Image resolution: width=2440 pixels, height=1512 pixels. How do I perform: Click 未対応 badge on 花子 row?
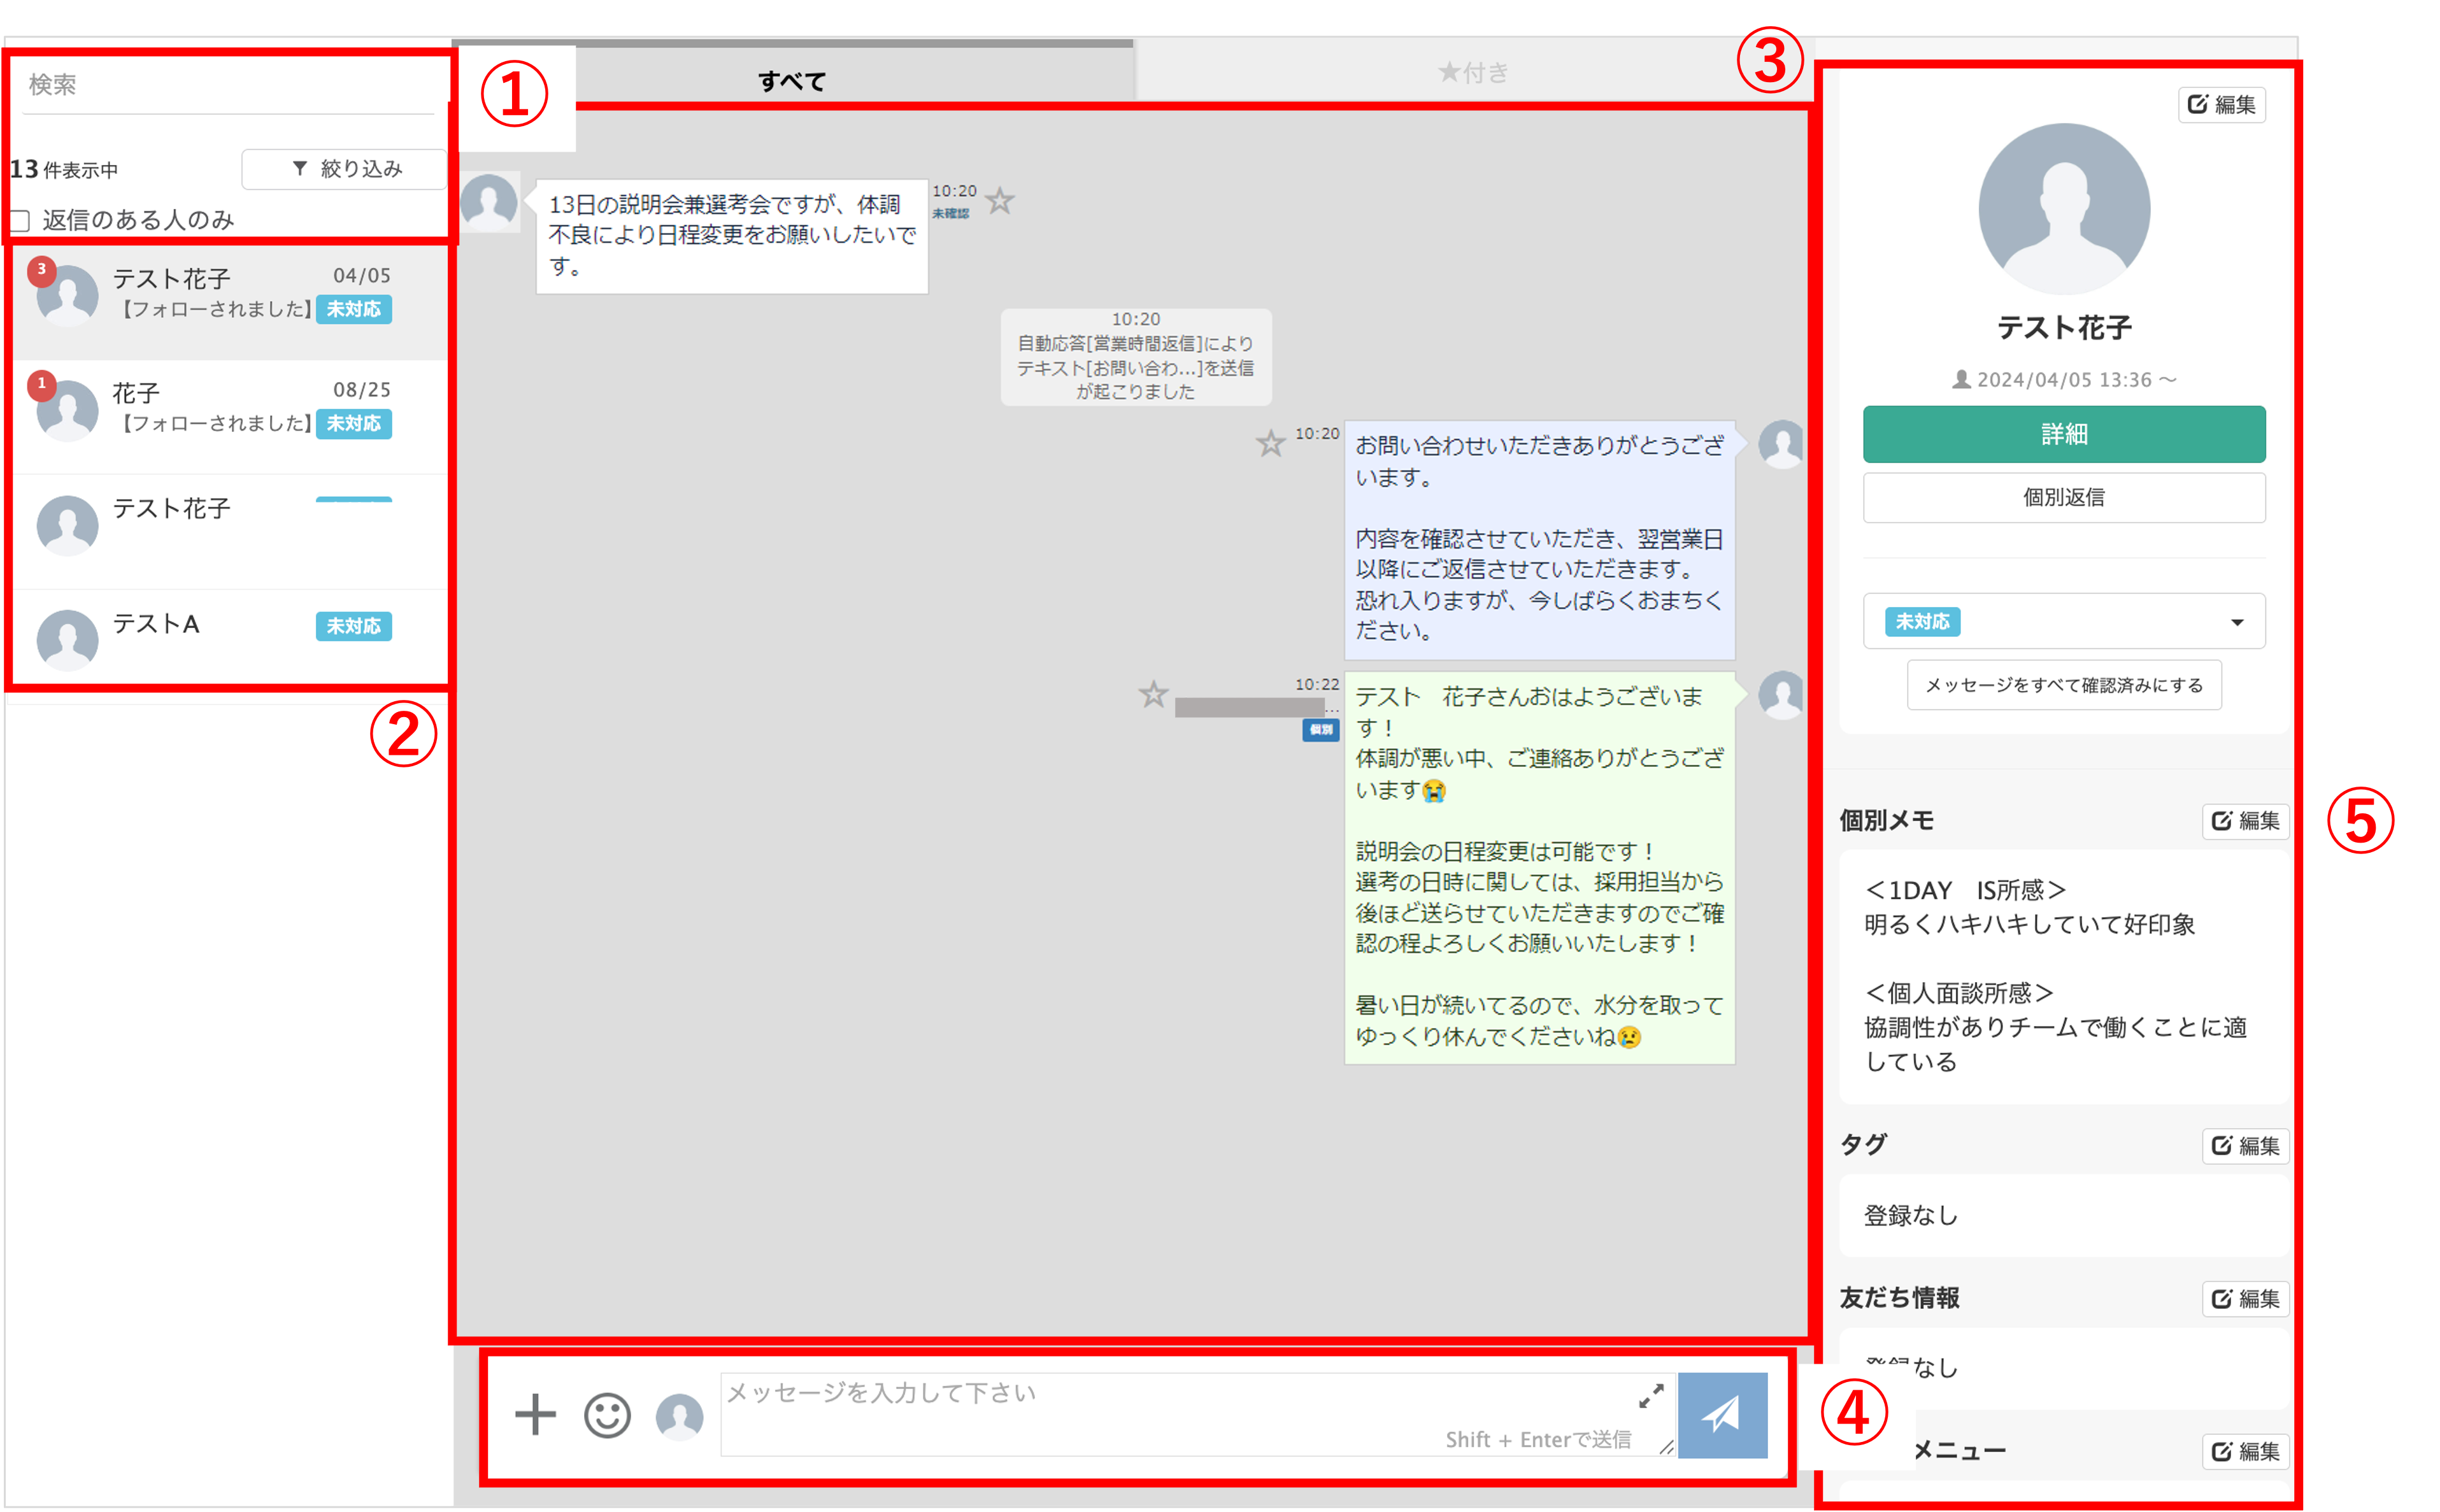[354, 424]
